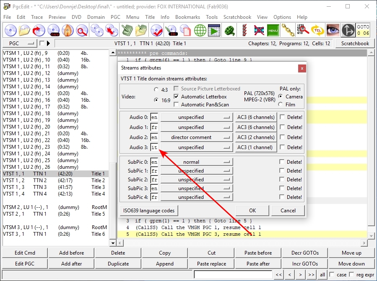Click the green play preview window icon

point(214,31)
